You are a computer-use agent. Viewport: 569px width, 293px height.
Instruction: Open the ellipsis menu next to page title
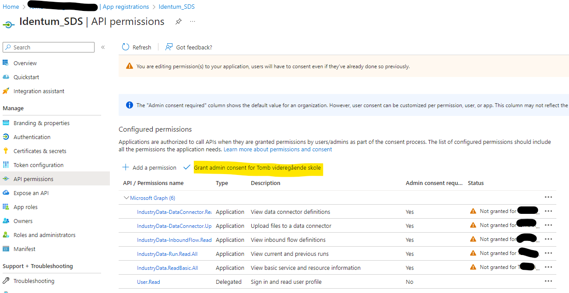pyautogui.click(x=193, y=21)
